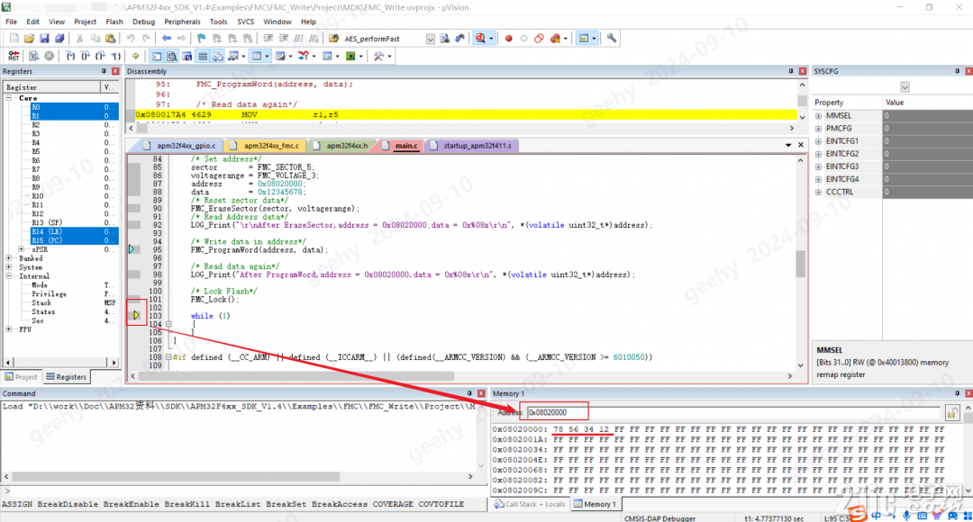973x522 pixels.
Task: Click the microphone icon in system tray
Action: tap(906, 515)
